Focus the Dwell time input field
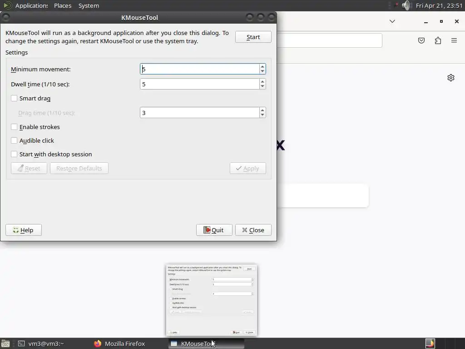Screen dimensions: 465x349 [x=199, y=84]
